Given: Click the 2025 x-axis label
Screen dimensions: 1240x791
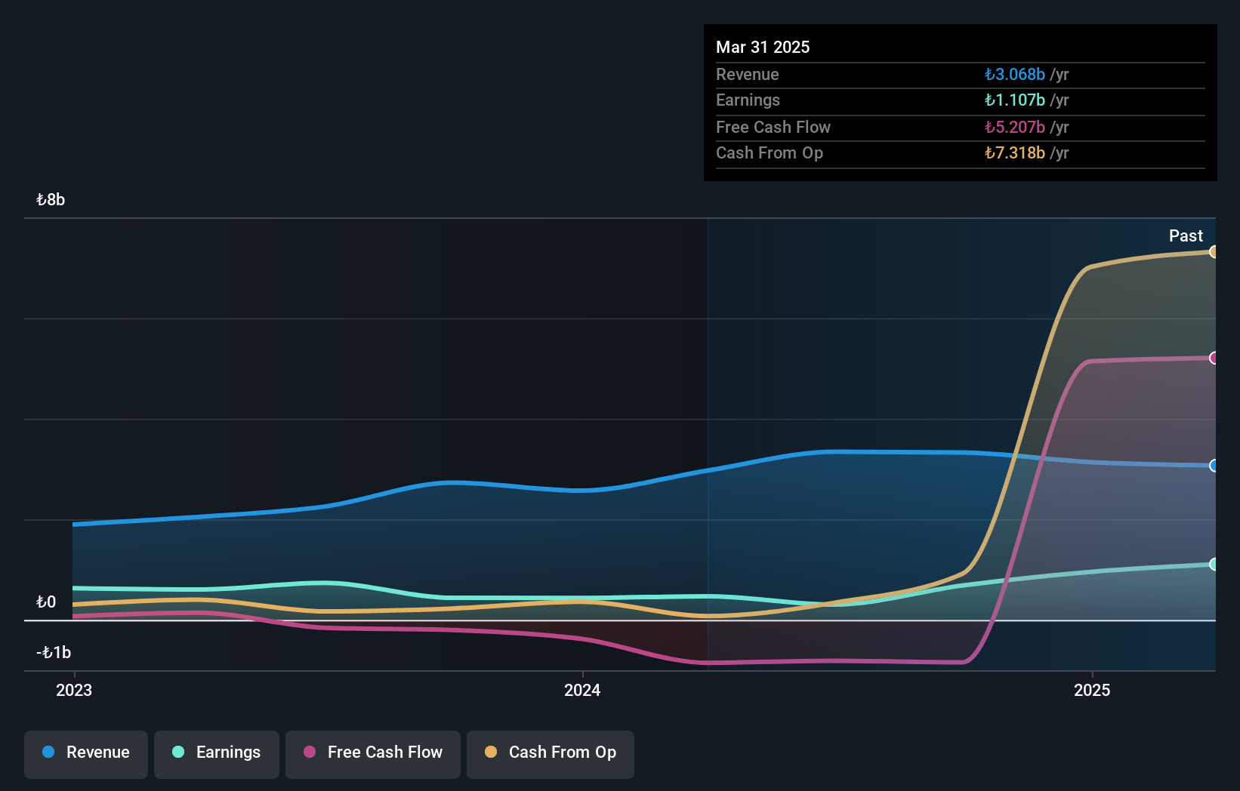Looking at the screenshot, I should coord(1092,690).
